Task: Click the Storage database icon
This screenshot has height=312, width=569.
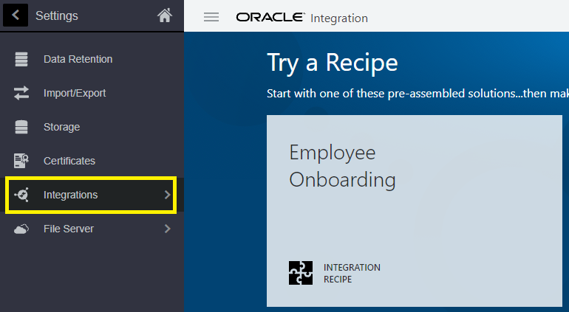Action: (21, 127)
